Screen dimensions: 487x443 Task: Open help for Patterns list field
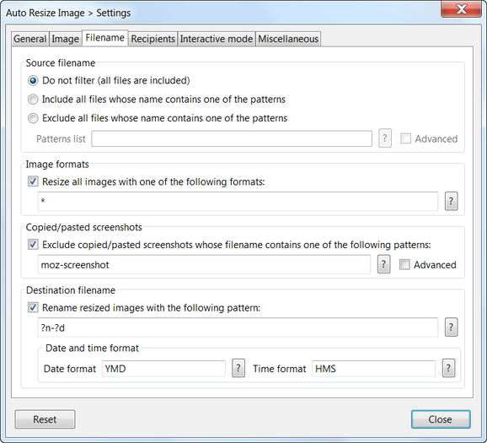pos(385,138)
